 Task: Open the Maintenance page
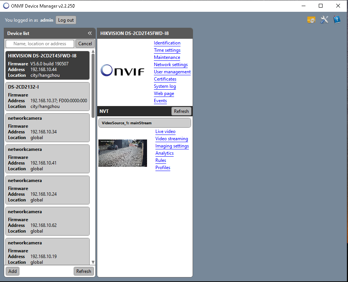(167, 57)
